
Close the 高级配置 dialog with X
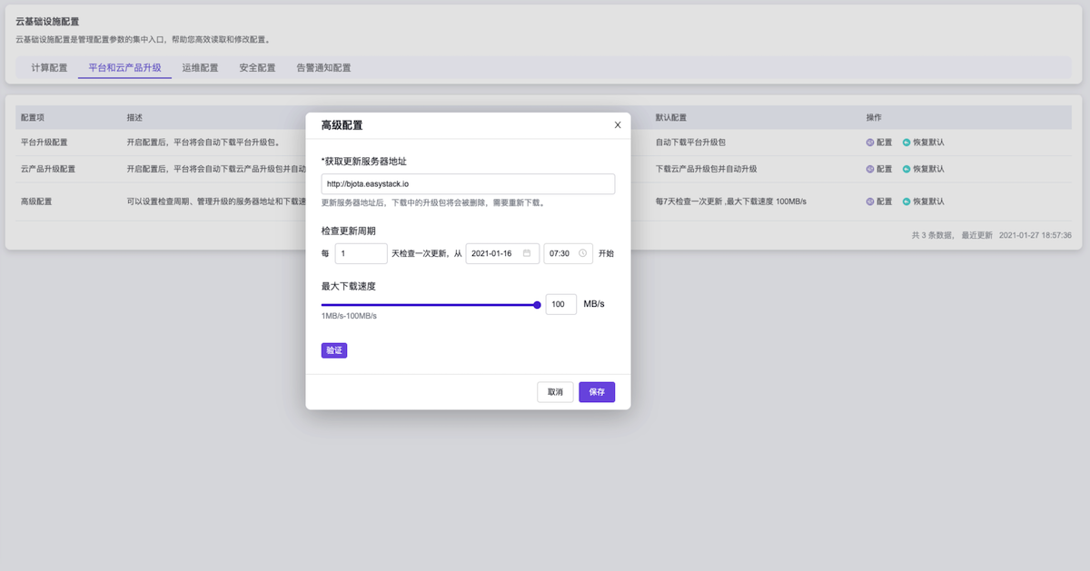coord(618,125)
